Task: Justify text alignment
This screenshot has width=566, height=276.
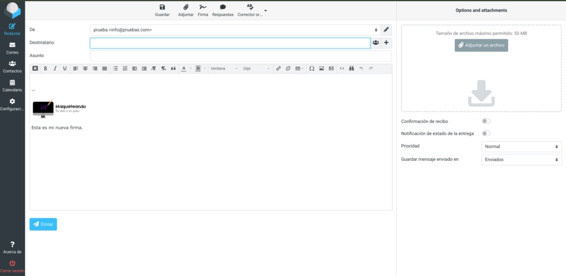Action: [x=104, y=68]
